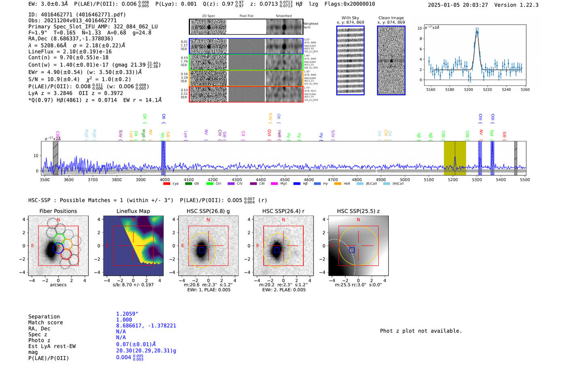Click the CIII legend swatch
The image size is (567, 386).
click(254, 184)
